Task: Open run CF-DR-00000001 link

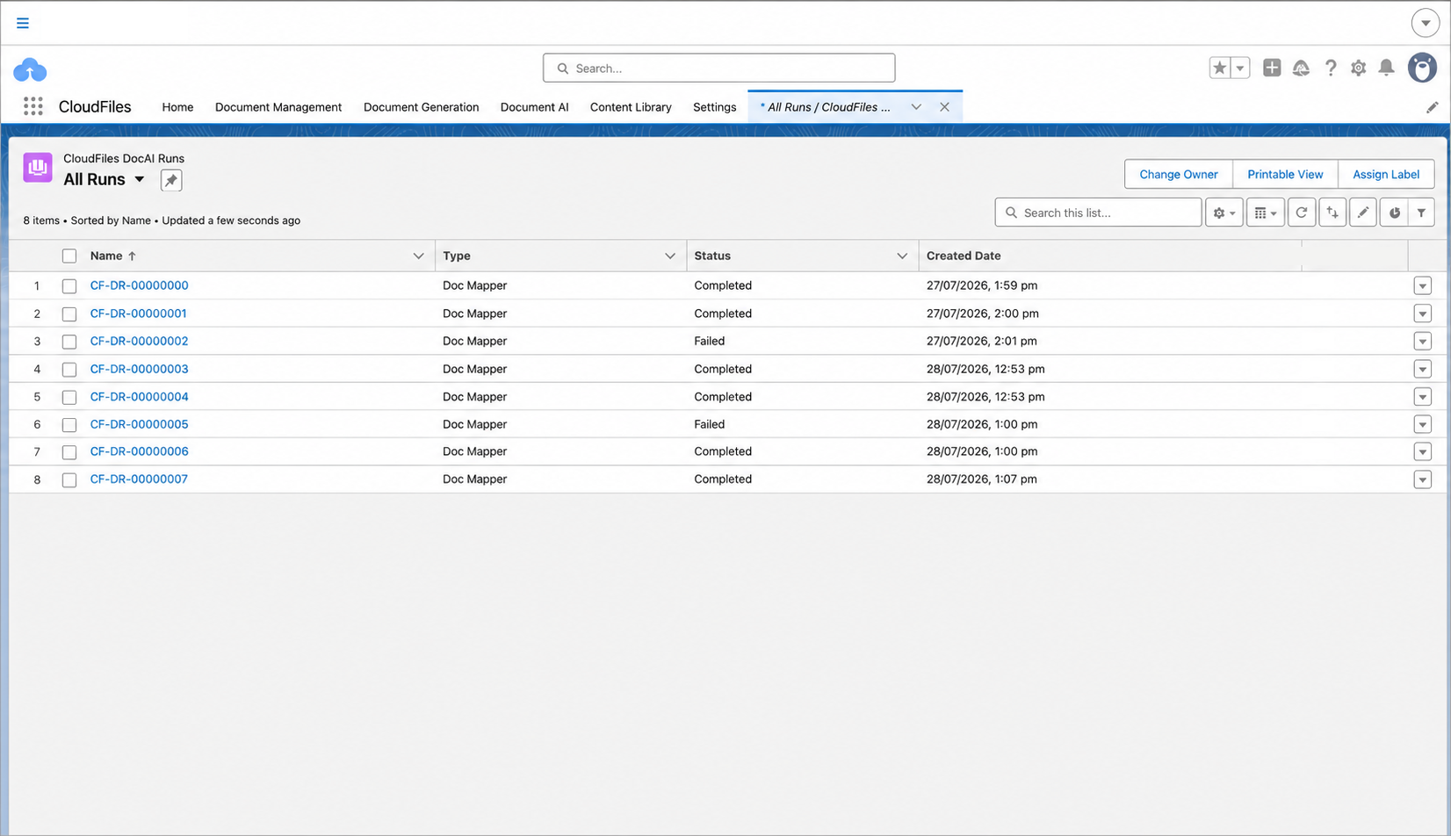Action: click(x=138, y=313)
